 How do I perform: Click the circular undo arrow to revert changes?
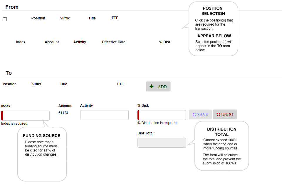[x=219, y=114]
